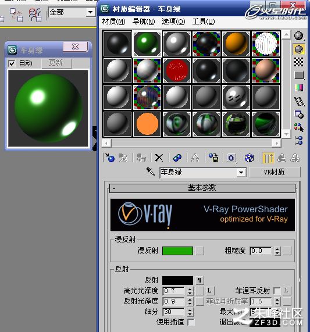
Task: Click the Reset Map/Material delete icon
Action: click(159, 158)
